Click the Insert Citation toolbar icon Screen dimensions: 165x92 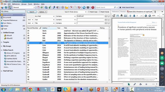point(71,7)
